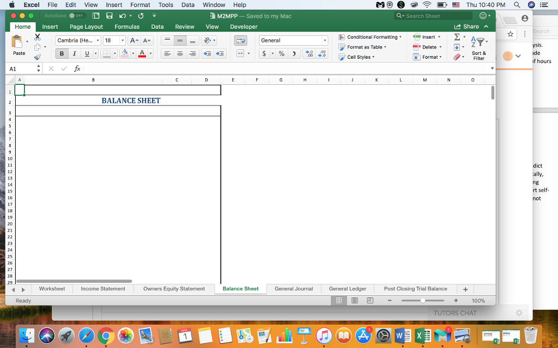Click the Name Box showing A1

[23, 69]
